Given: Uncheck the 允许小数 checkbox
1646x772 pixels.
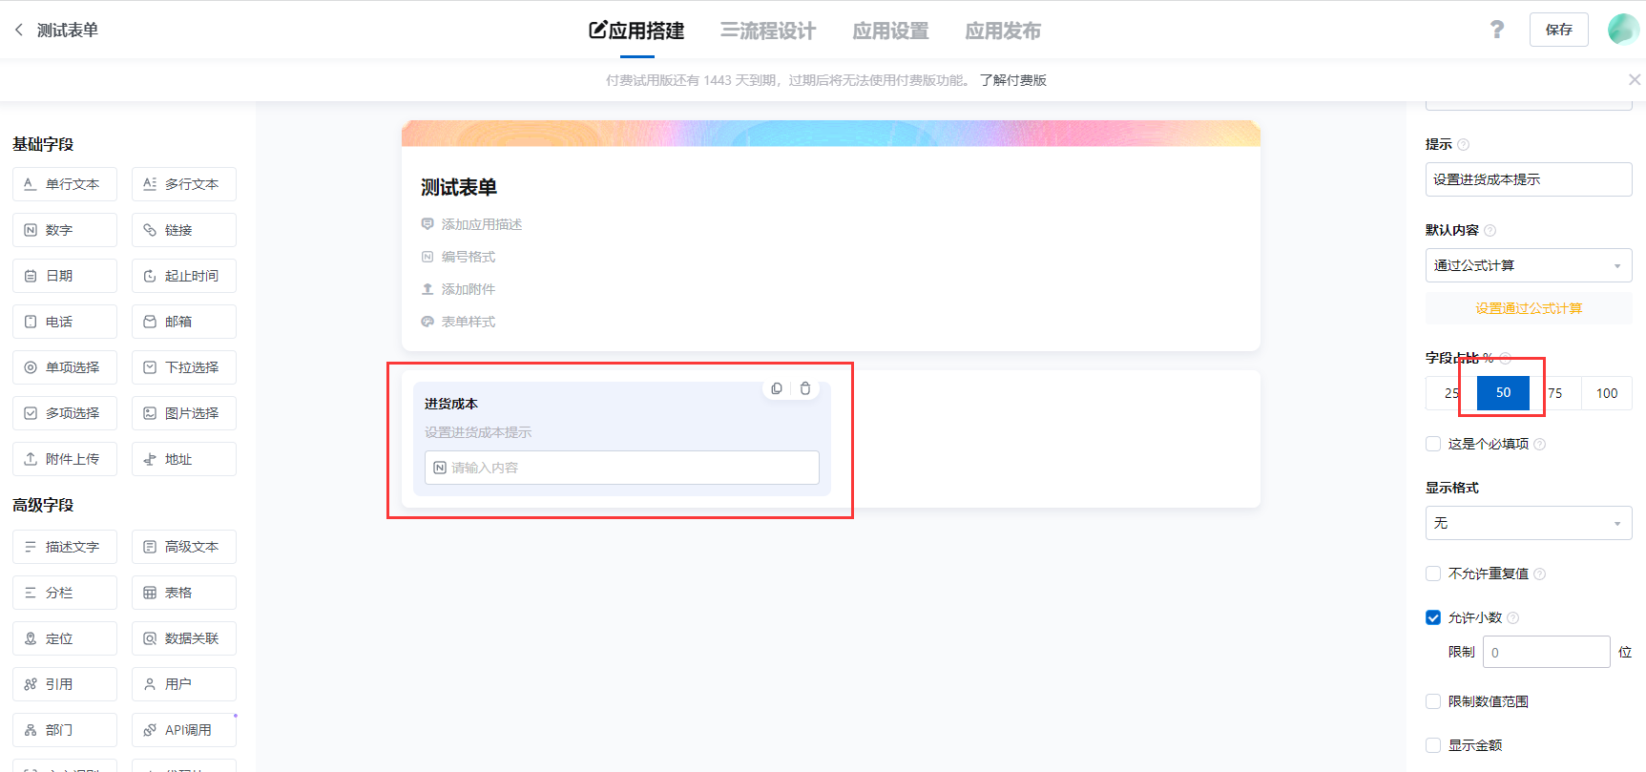Looking at the screenshot, I should pyautogui.click(x=1433, y=617).
